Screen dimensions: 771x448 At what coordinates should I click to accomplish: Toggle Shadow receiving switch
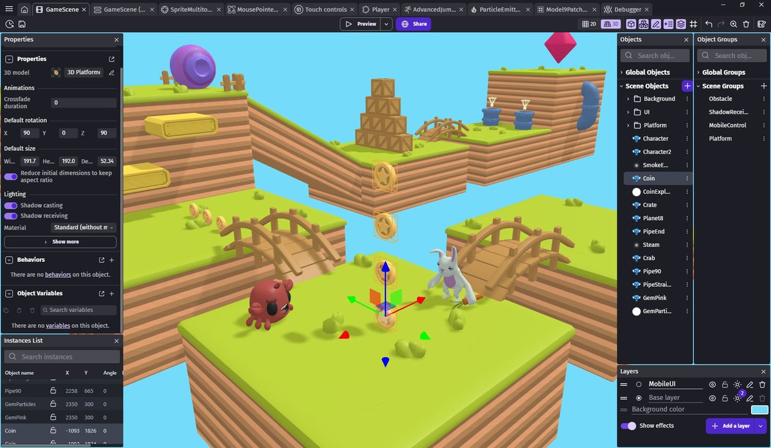(10, 216)
